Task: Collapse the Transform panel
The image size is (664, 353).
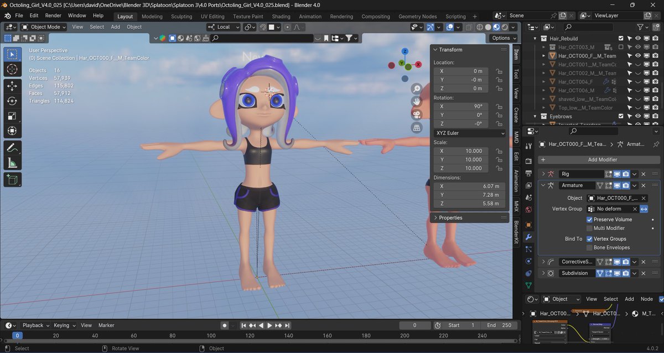Action: pos(435,50)
